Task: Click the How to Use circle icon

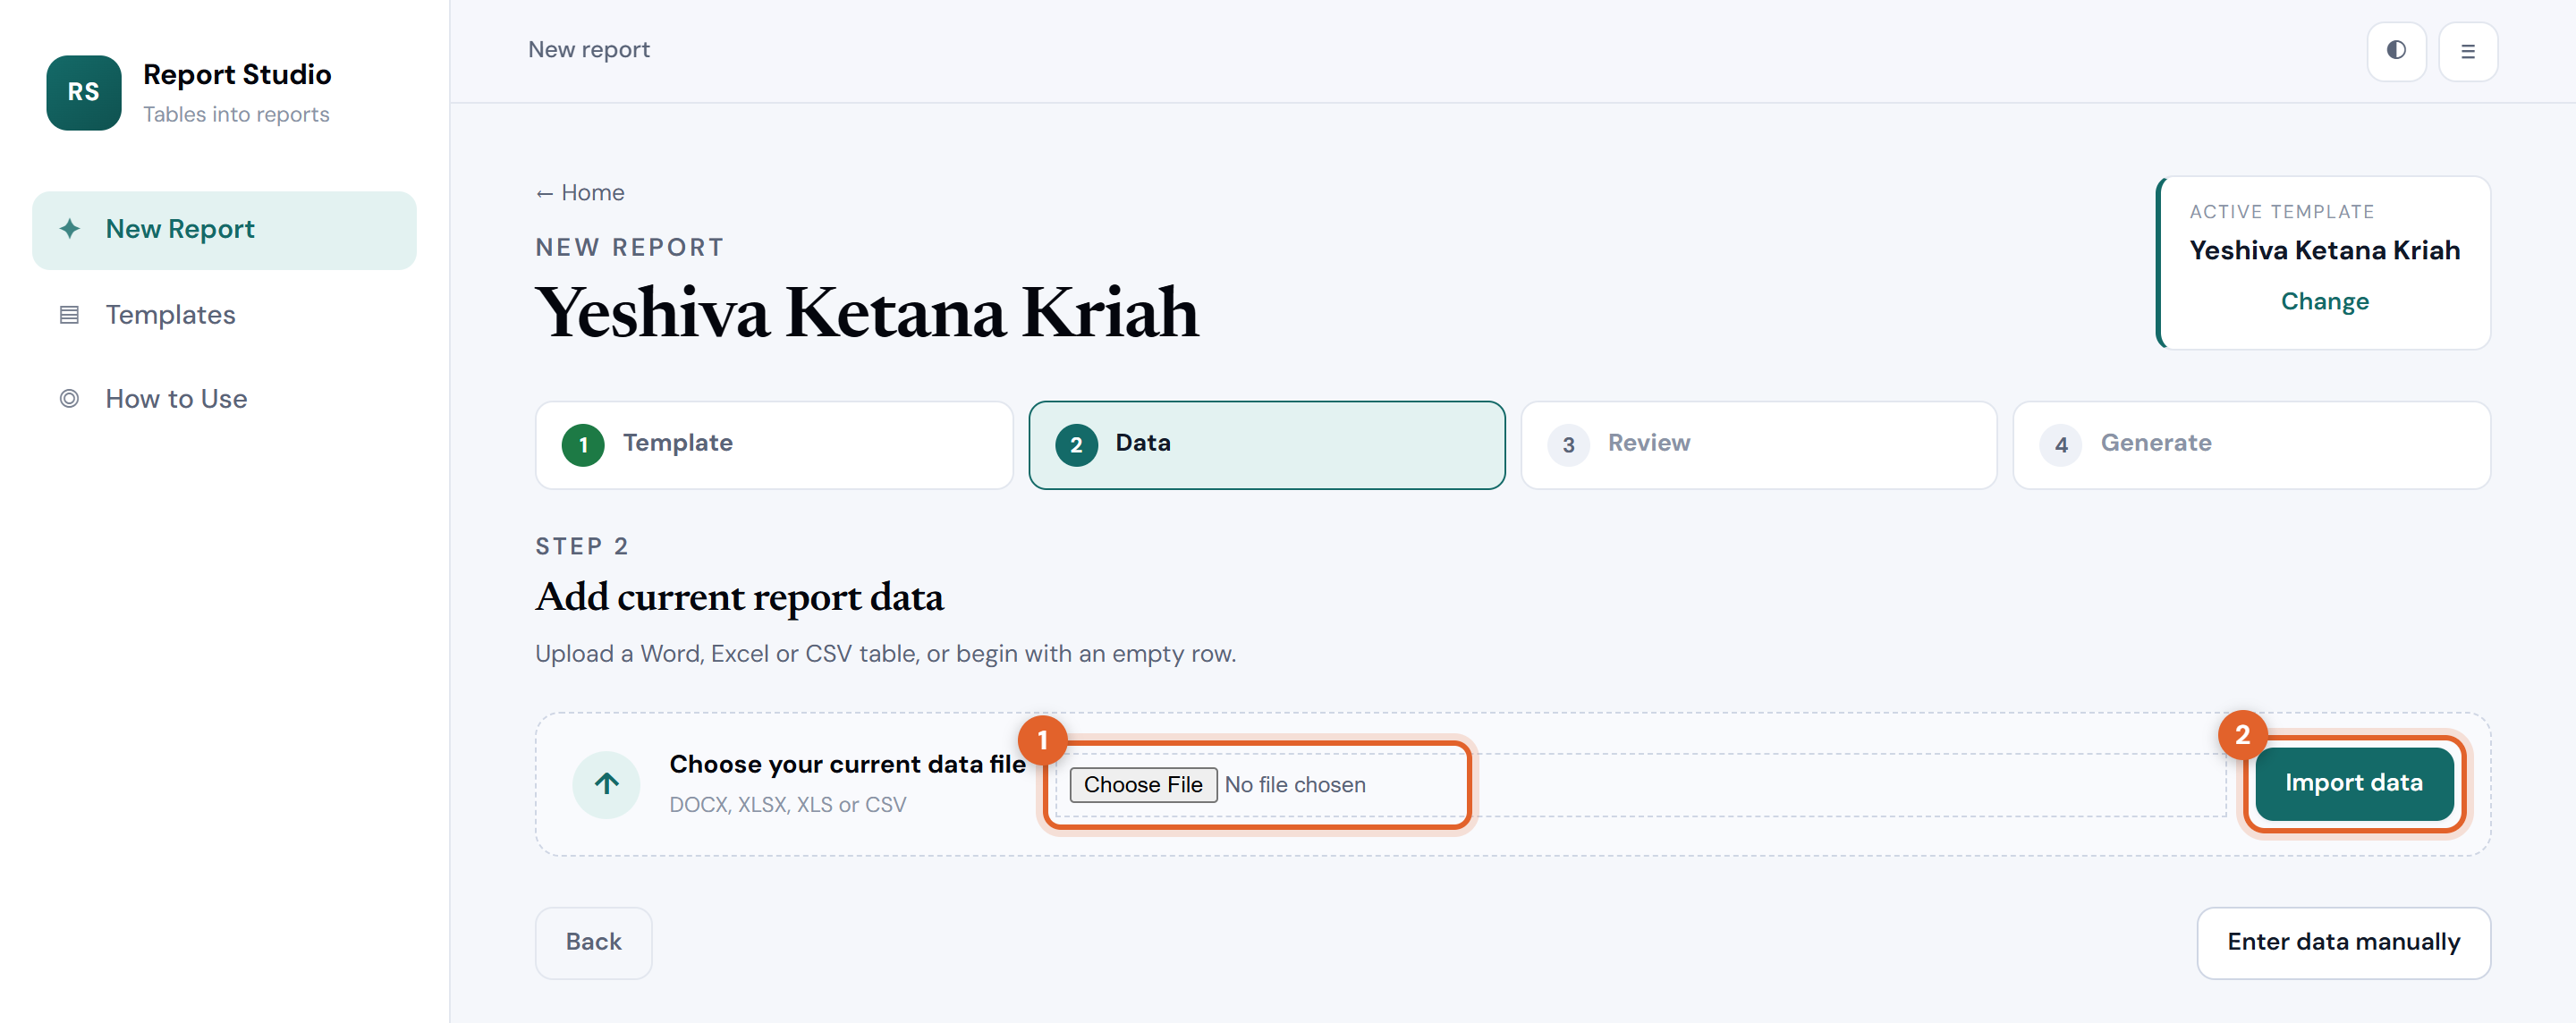Action: click(x=69, y=399)
